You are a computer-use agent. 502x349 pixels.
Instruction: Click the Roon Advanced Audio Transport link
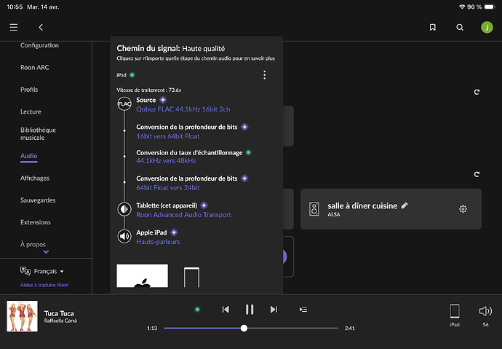click(x=183, y=215)
